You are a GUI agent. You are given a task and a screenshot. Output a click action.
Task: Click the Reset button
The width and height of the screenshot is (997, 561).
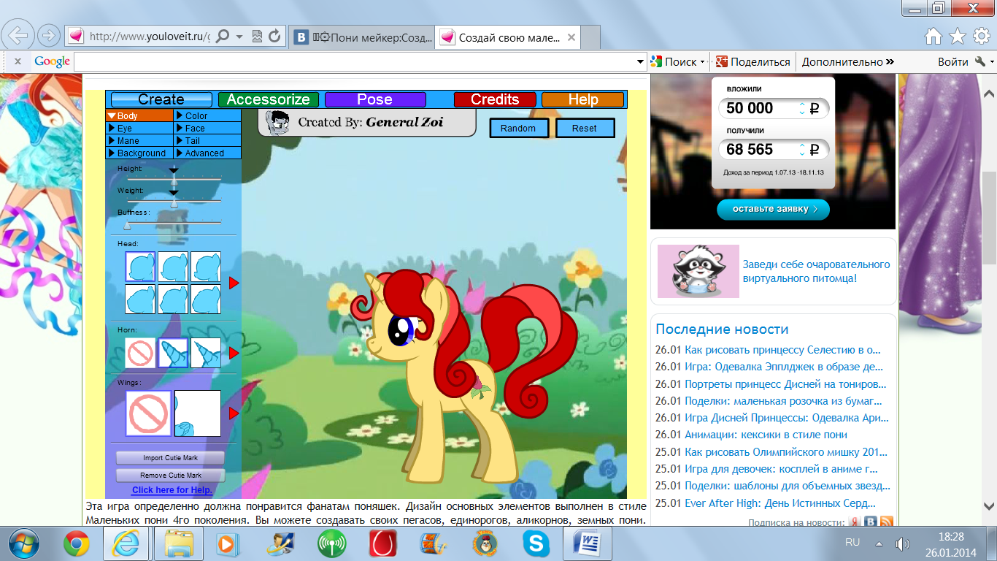[585, 128]
